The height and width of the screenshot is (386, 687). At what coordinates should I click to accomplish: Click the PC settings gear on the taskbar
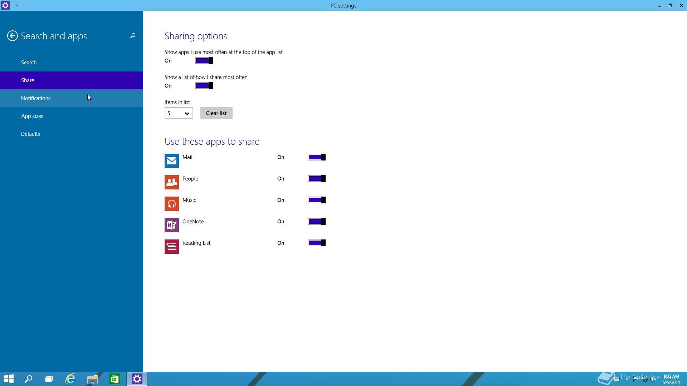click(137, 379)
